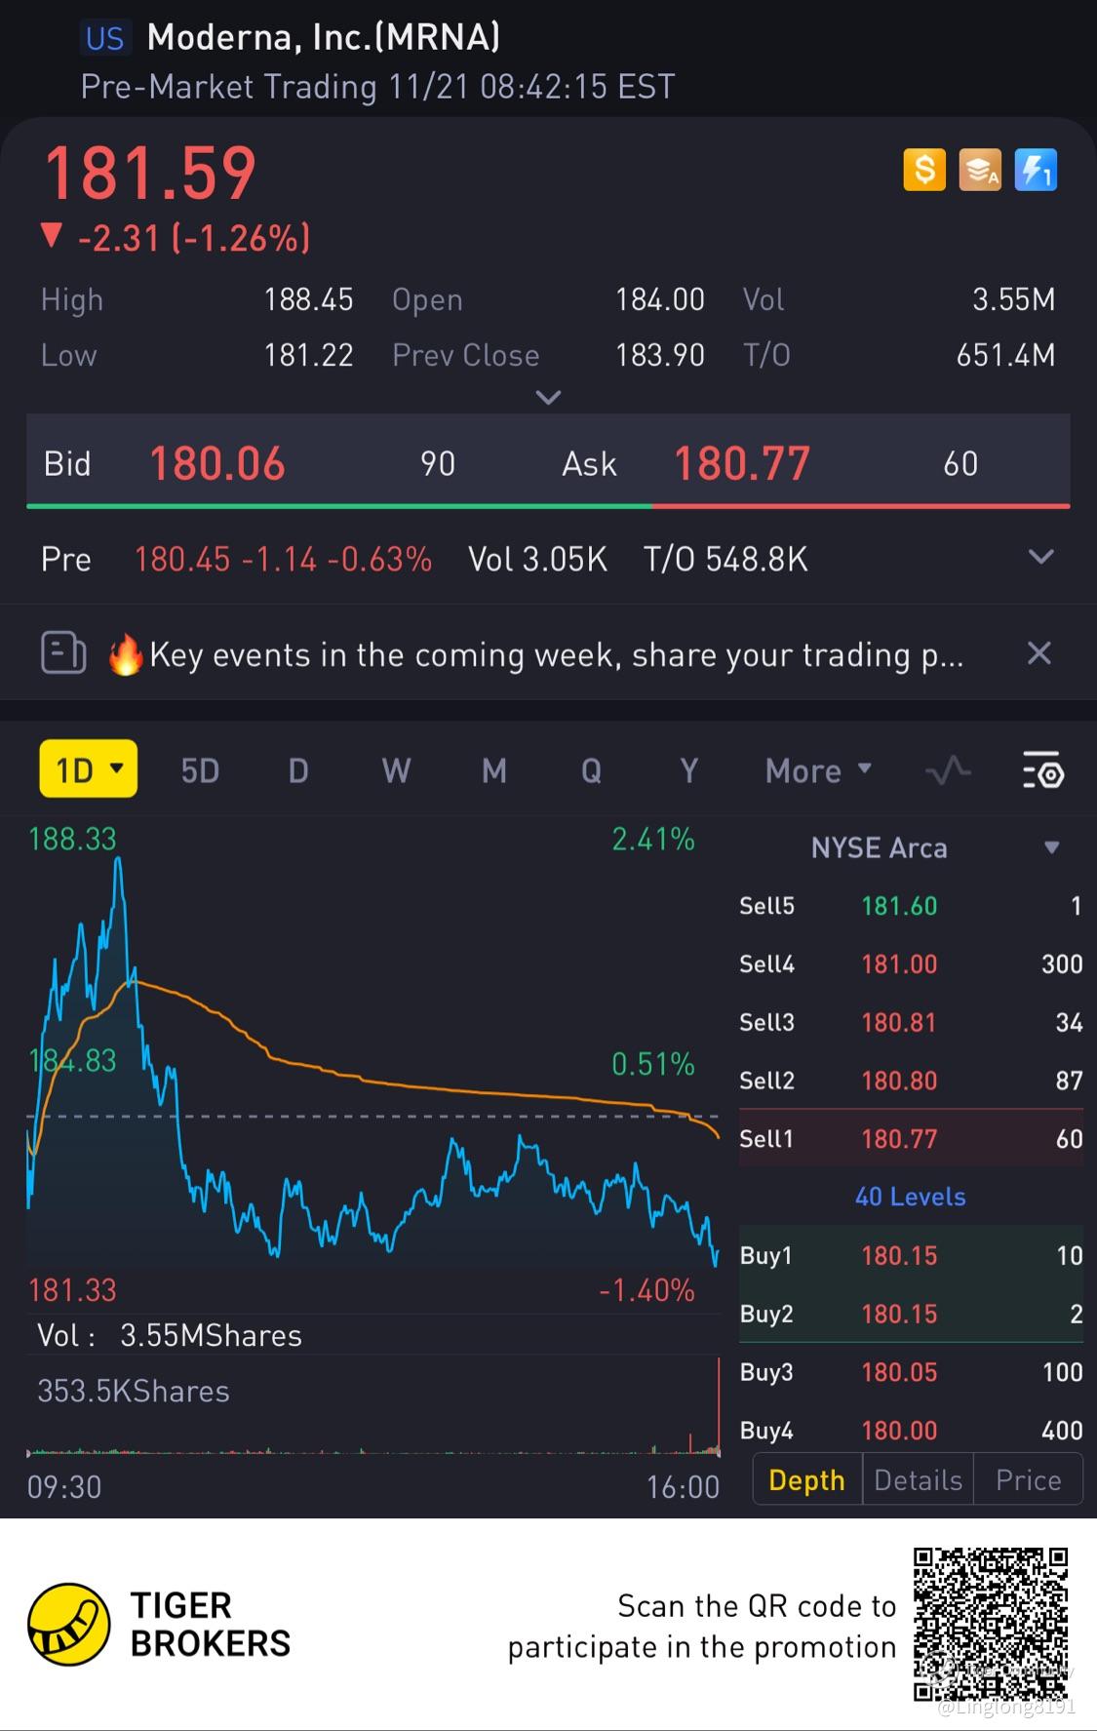Select the Depth tab
Screen dimensions: 1097x1731
(x=807, y=1480)
